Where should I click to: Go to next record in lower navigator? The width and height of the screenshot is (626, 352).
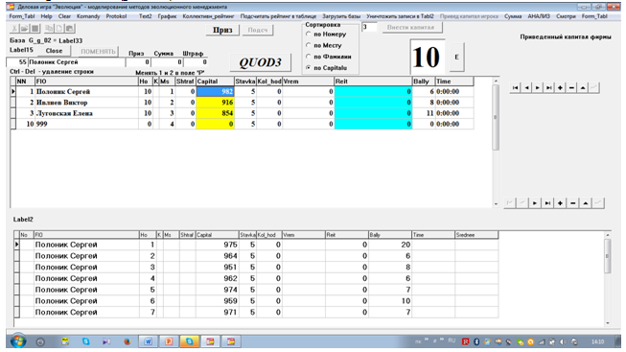point(535,203)
